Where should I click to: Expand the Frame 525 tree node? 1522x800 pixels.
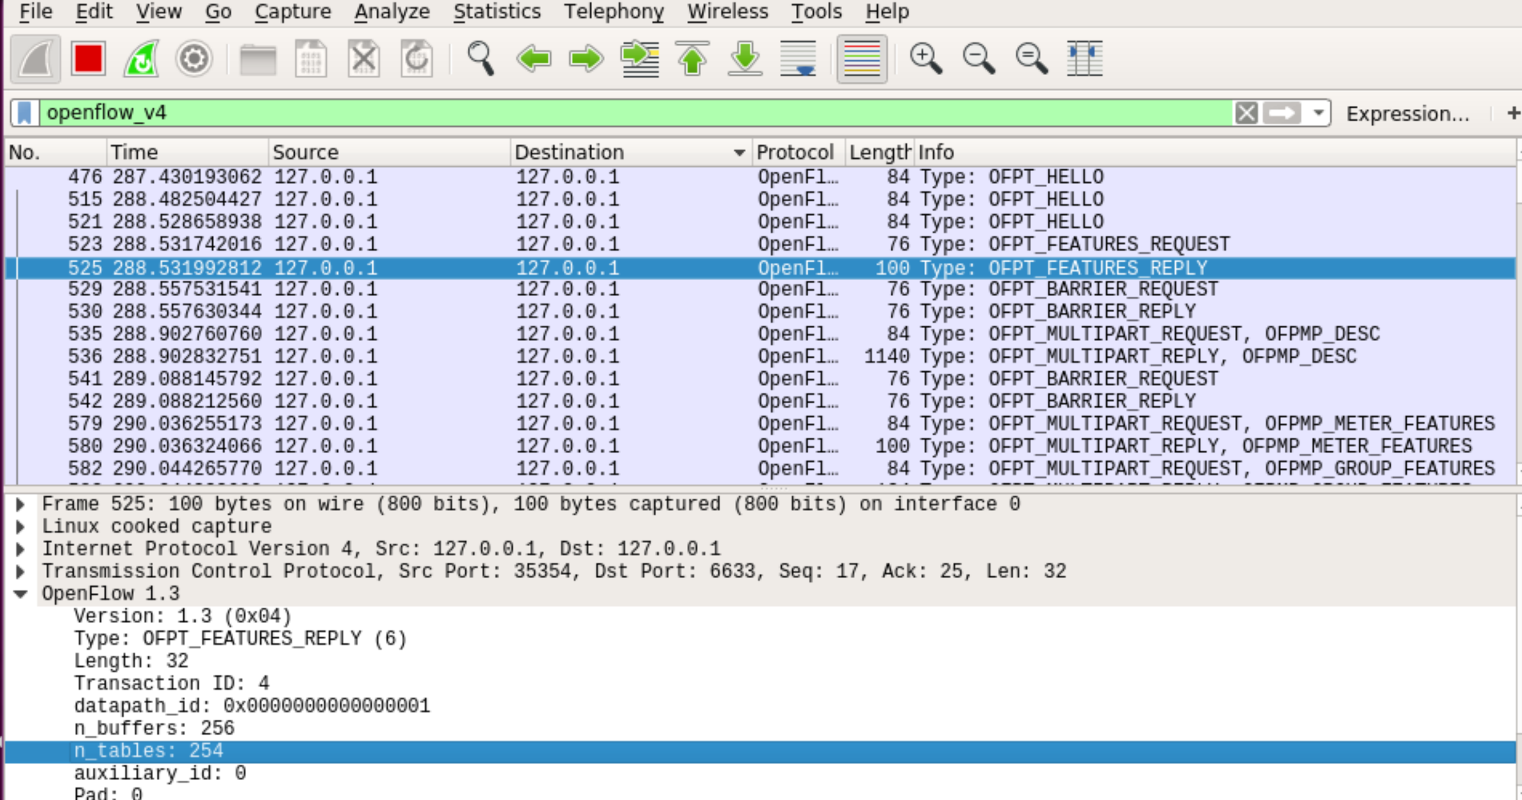pos(21,504)
